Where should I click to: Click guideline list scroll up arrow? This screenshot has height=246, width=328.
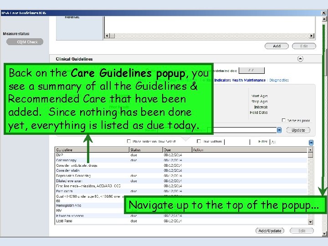310,150
